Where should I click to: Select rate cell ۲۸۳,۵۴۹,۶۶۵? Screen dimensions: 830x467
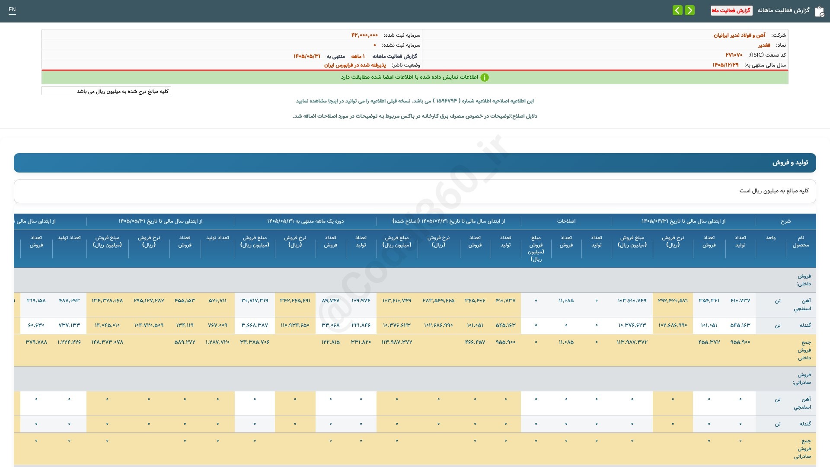pyautogui.click(x=438, y=301)
